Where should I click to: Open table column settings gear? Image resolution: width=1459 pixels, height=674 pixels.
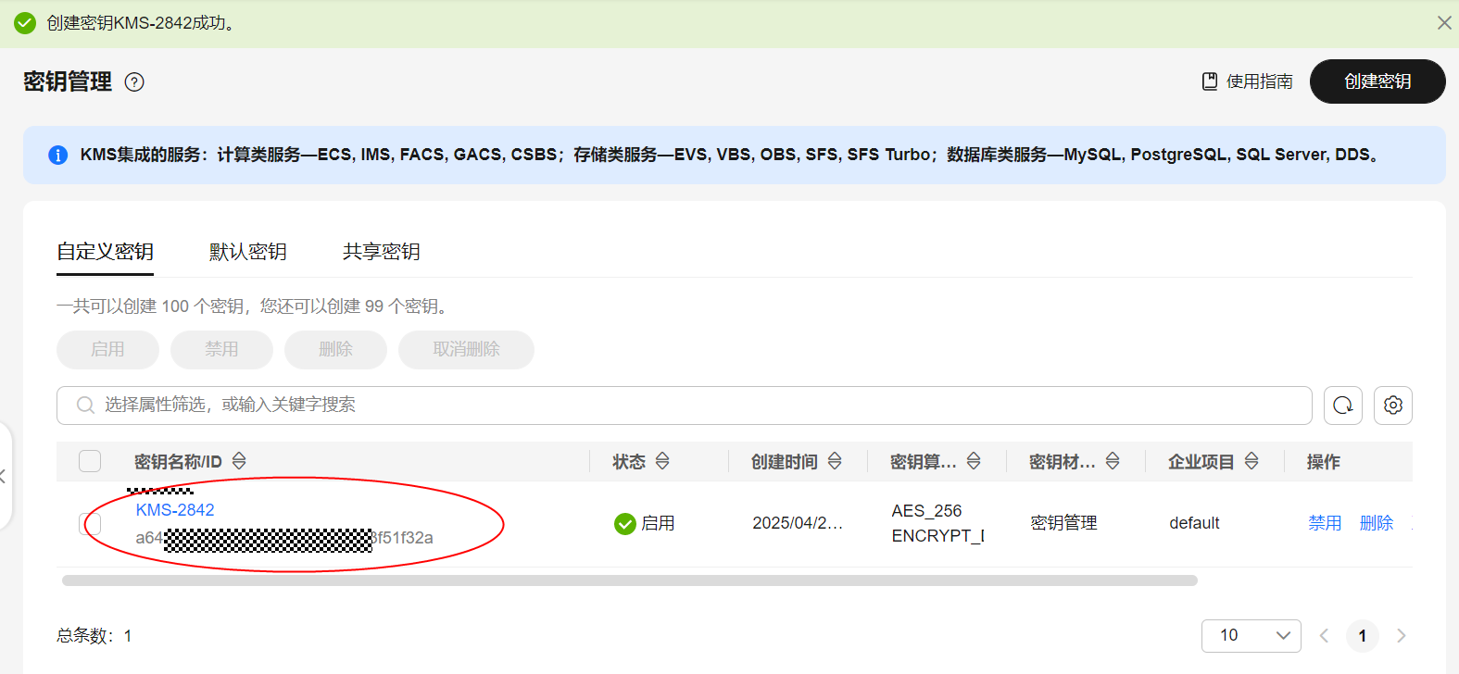pyautogui.click(x=1393, y=406)
